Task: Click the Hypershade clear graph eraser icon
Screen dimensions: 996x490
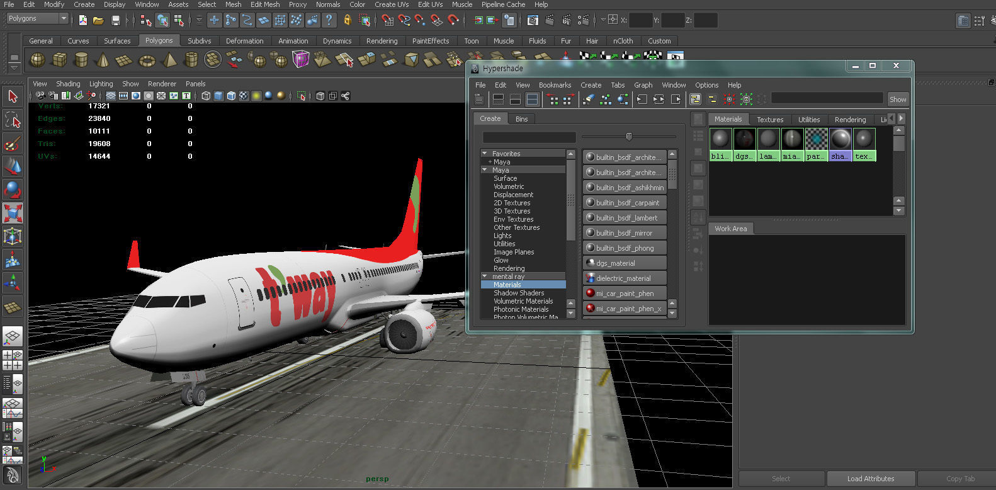Action: point(588,99)
